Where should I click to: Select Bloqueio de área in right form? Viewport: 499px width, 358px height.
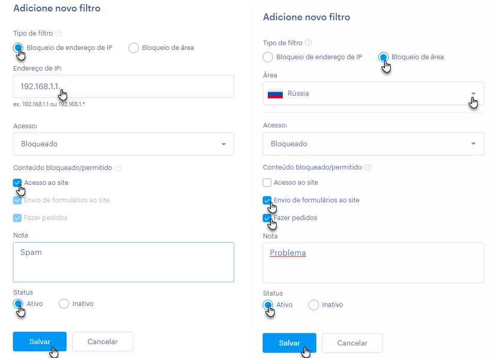point(383,57)
